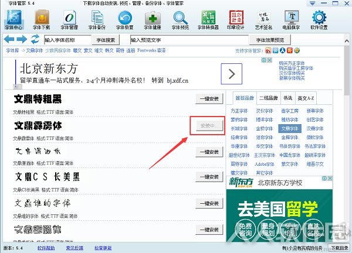352x253 pixels.
Task: Click 检查更新 link
Action: 103,248
